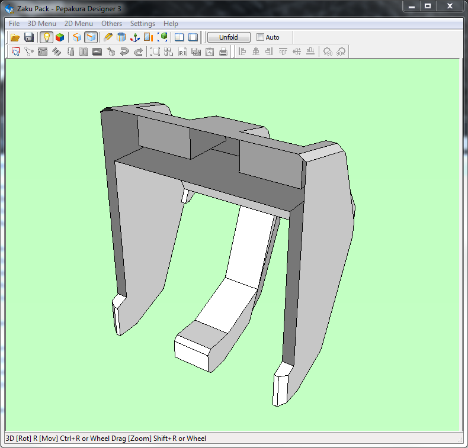
Task: Click the split two-pane window layout icon
Action: tap(179, 37)
